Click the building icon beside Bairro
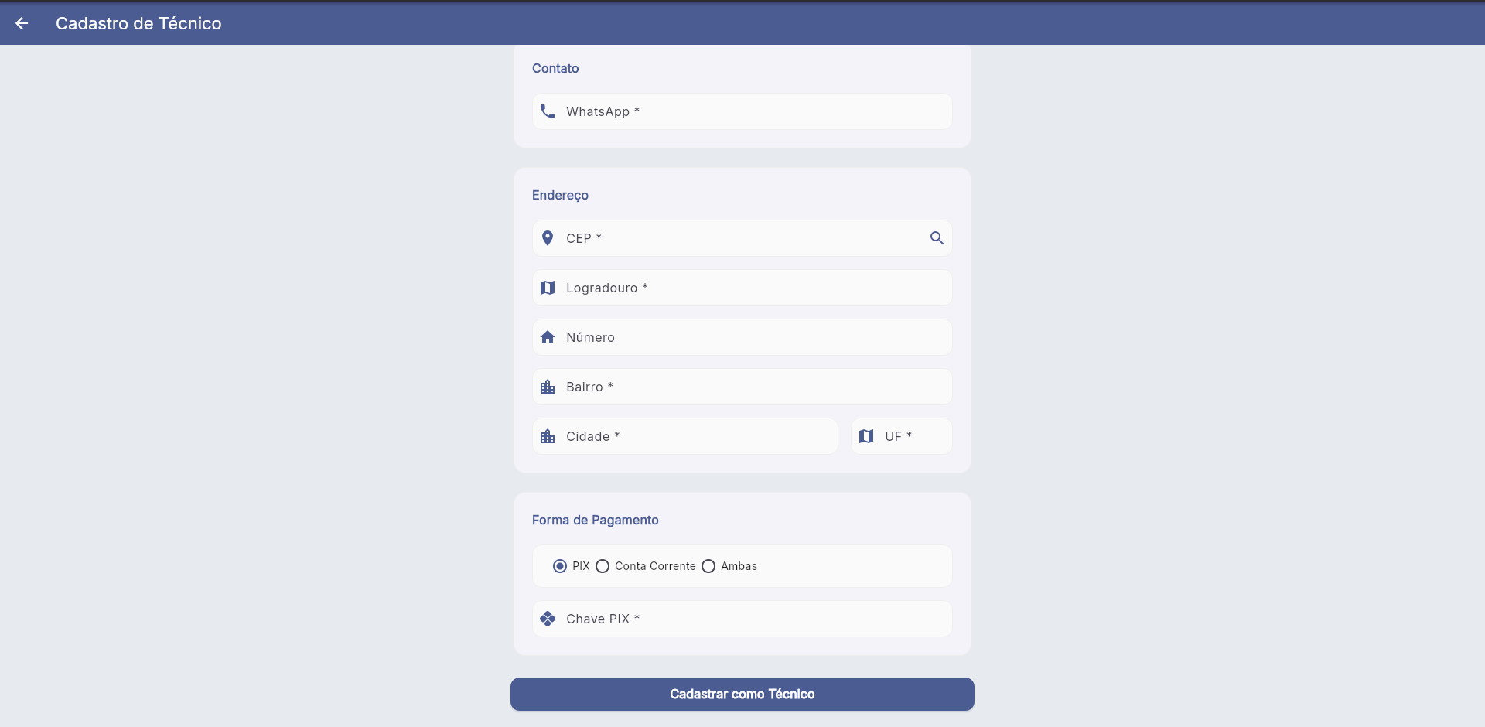Screen dimensions: 1485x727 548,387
